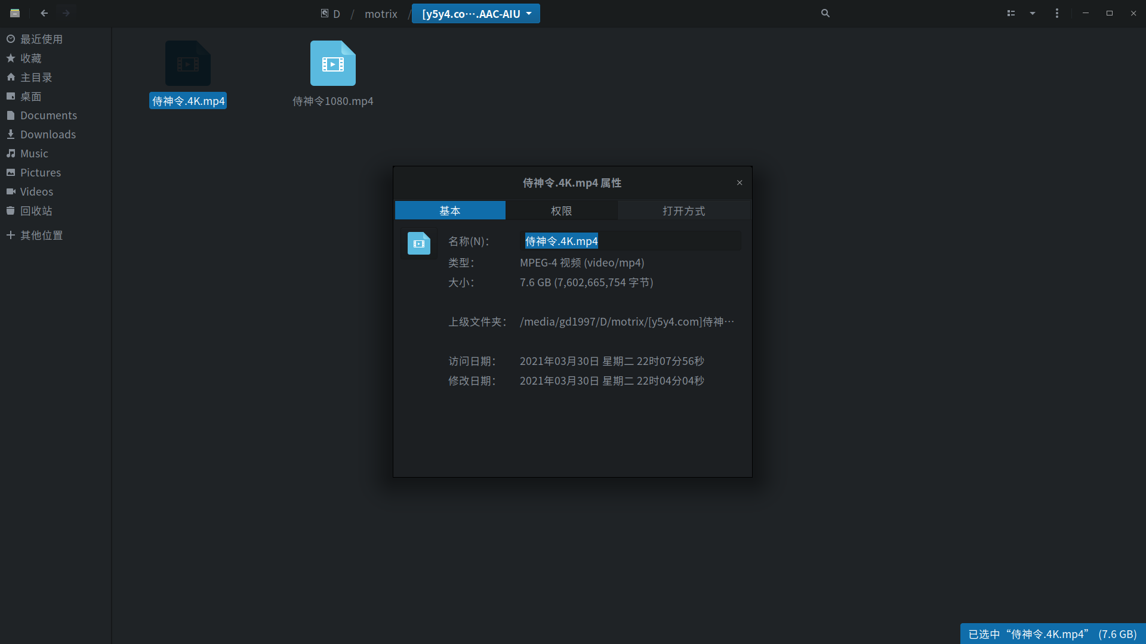Toggle the list view icon
The width and height of the screenshot is (1146, 644).
coord(1011,13)
